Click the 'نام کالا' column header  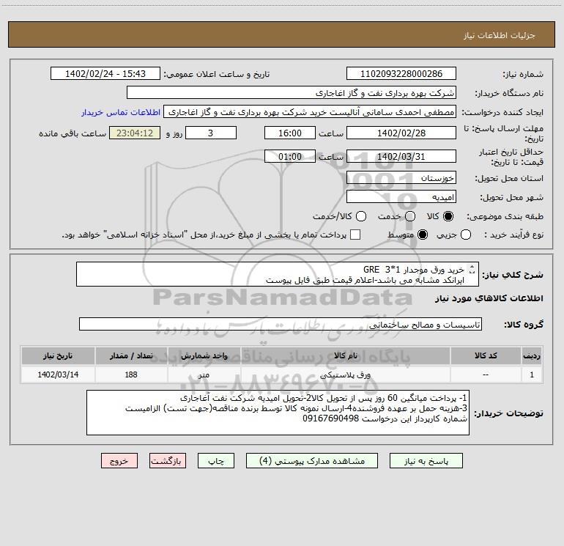point(345,355)
